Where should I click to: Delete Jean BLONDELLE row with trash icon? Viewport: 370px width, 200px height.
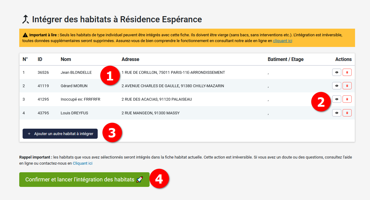(347, 73)
